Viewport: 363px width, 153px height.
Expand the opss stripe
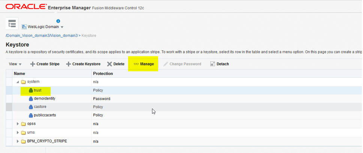pyautogui.click(x=18, y=124)
